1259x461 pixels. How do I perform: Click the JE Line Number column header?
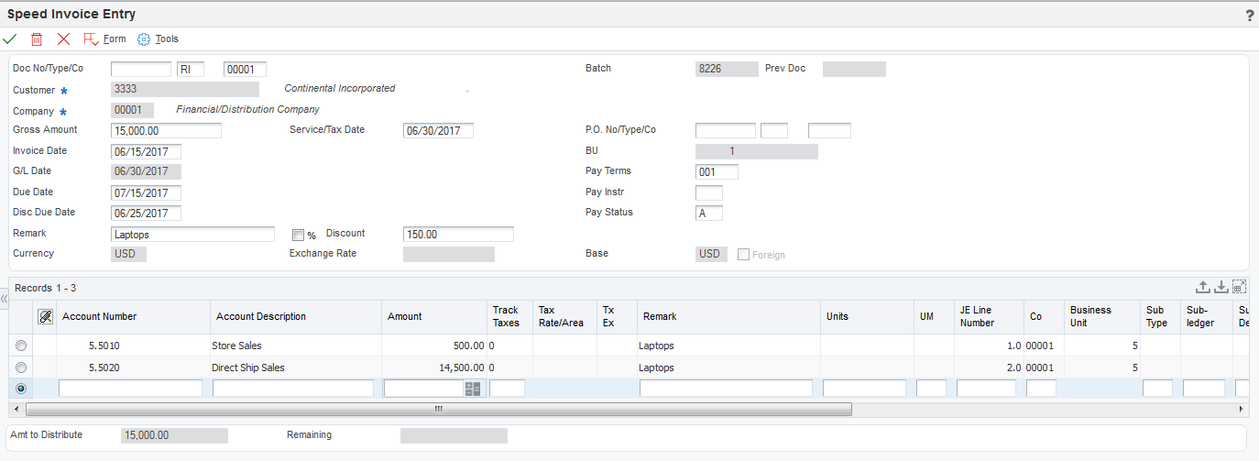989,316
